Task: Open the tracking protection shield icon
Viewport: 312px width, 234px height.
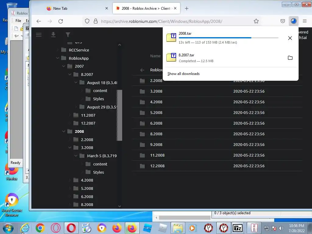Action: click(x=87, y=21)
